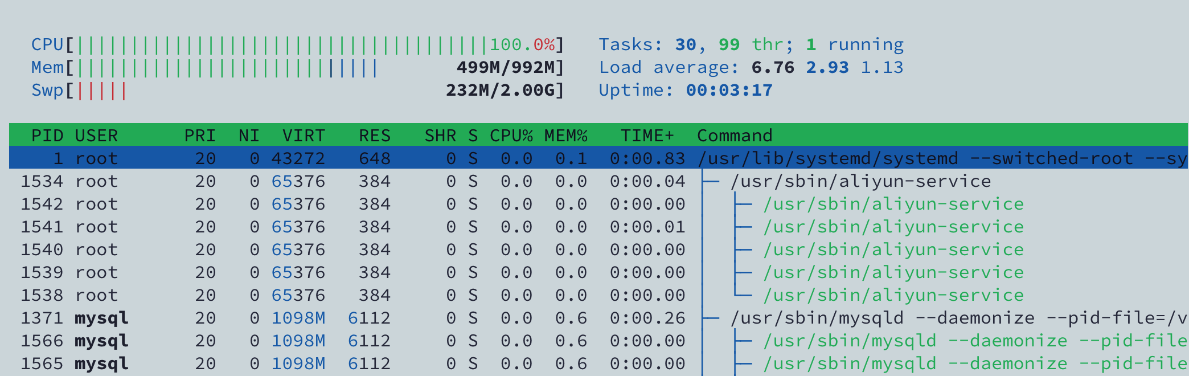Image resolution: width=1189 pixels, height=376 pixels.
Task: Sort processes by MEM% header
Action: pyautogui.click(x=565, y=136)
